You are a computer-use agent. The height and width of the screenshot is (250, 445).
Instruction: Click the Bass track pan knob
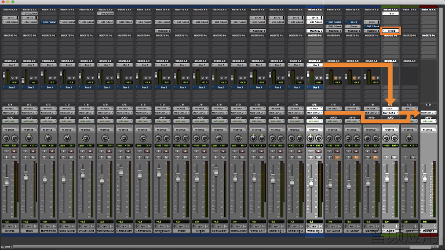[x=29, y=138]
